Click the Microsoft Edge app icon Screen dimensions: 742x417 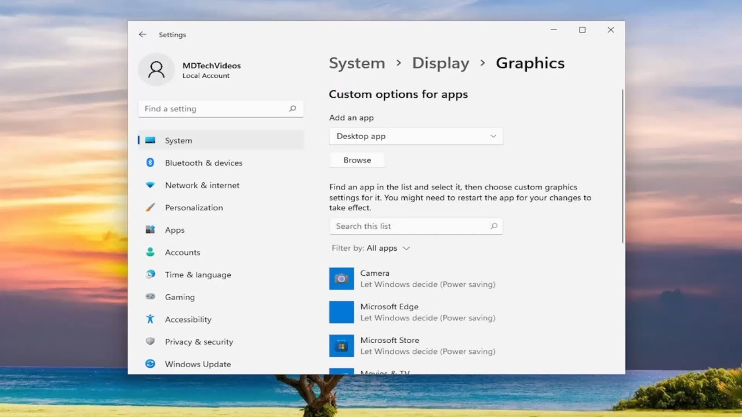pos(341,312)
